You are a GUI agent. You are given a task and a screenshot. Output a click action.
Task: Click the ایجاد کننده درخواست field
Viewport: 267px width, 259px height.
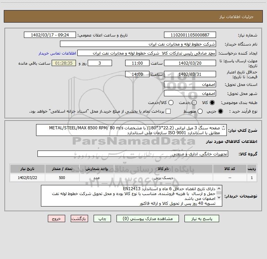(147, 53)
